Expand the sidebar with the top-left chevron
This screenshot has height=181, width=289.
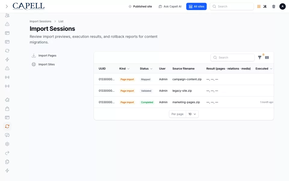click(7, 6)
